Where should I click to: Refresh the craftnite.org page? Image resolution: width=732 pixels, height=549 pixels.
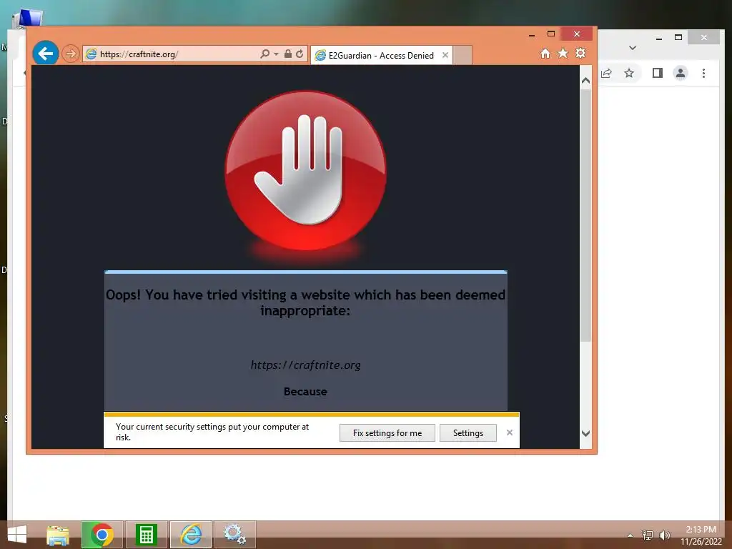[300, 54]
